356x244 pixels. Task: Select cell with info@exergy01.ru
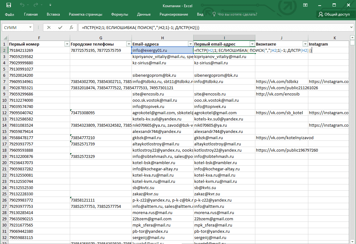(x=162, y=51)
